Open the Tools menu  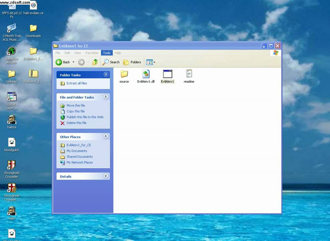pyautogui.click(x=107, y=53)
